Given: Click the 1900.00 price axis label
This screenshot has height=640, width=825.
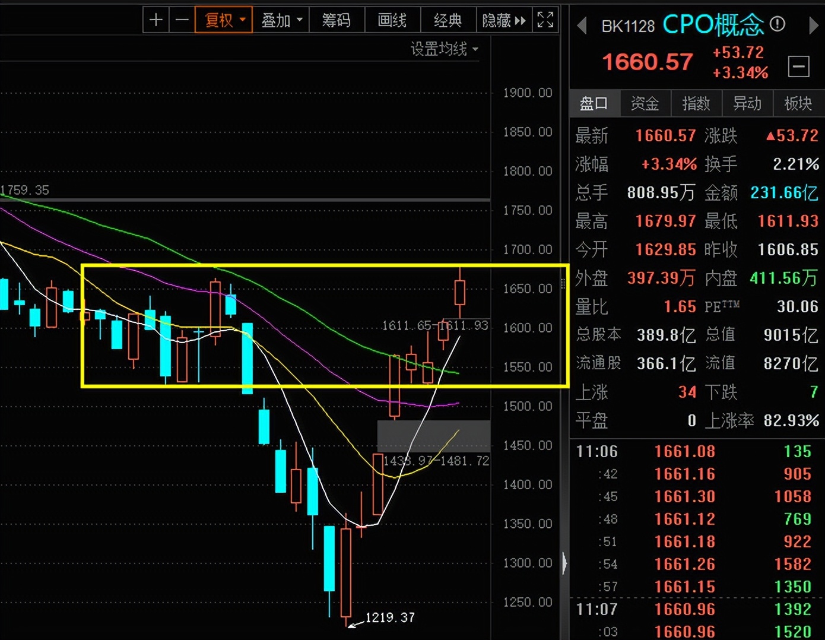Looking at the screenshot, I should coord(528,93).
